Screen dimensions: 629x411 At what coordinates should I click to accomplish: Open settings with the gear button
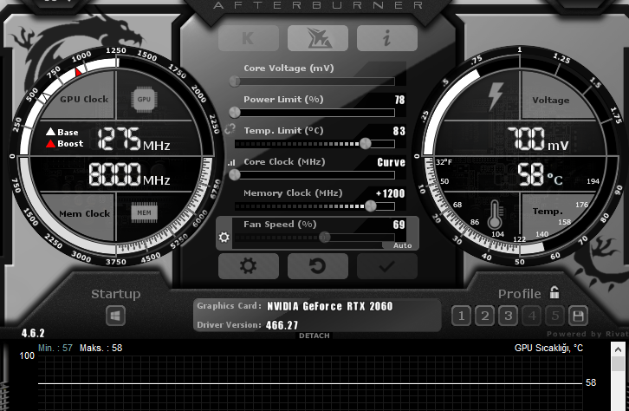coord(249,265)
